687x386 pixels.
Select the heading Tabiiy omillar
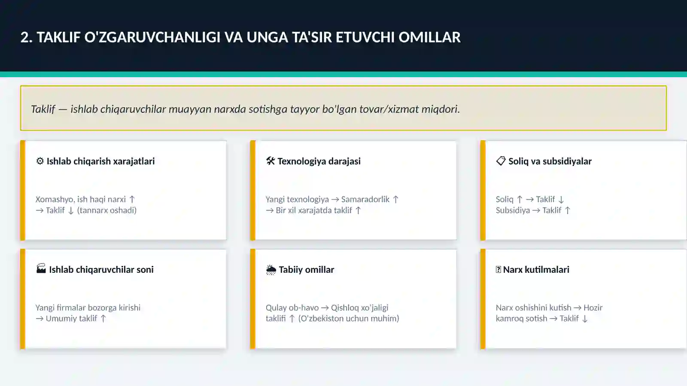(x=307, y=270)
